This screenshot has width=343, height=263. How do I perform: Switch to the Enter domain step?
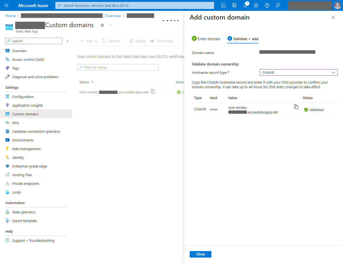(206, 39)
